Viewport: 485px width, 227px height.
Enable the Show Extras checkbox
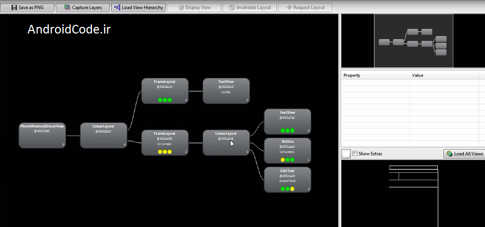click(355, 153)
